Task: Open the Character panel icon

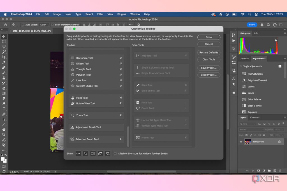Action: pyautogui.click(x=234, y=79)
